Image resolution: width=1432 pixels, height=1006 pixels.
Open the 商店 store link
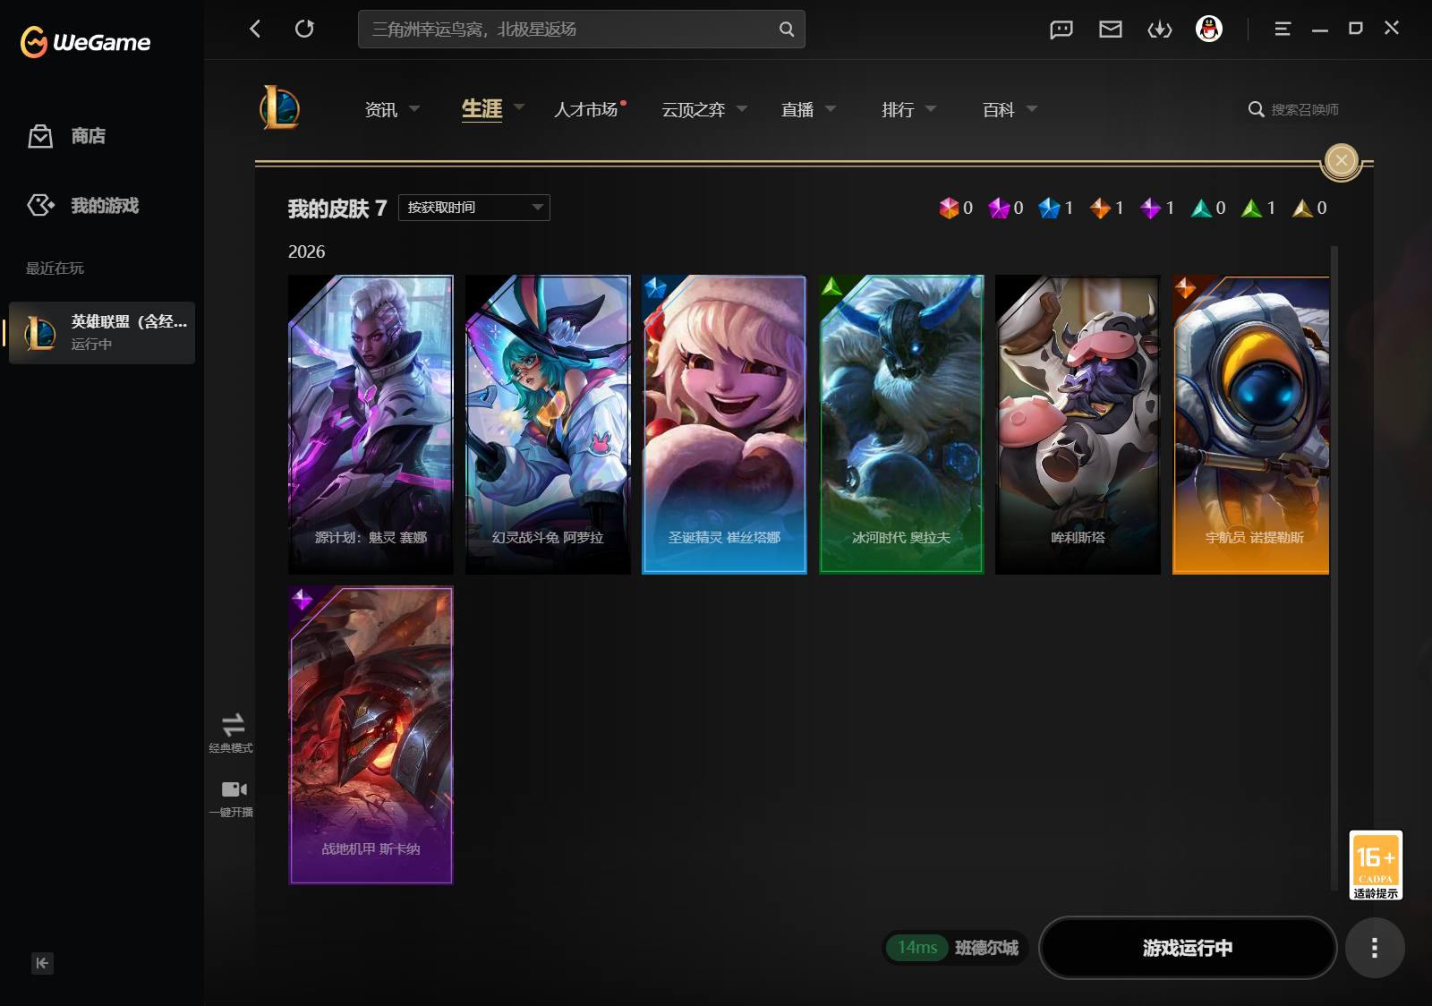click(89, 136)
